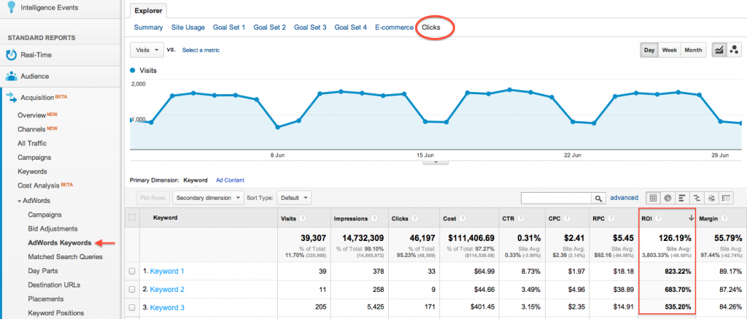Tick the checkbox for Keyword 1
747x319 pixels.
point(132,271)
